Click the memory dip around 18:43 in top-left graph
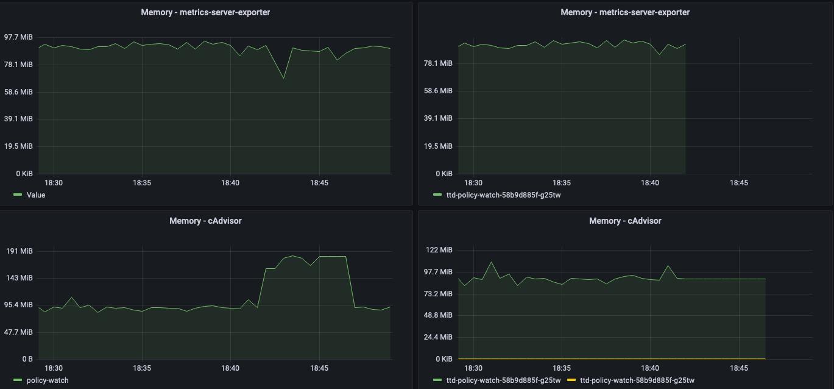Screen dimensions: 834x389 283,78
